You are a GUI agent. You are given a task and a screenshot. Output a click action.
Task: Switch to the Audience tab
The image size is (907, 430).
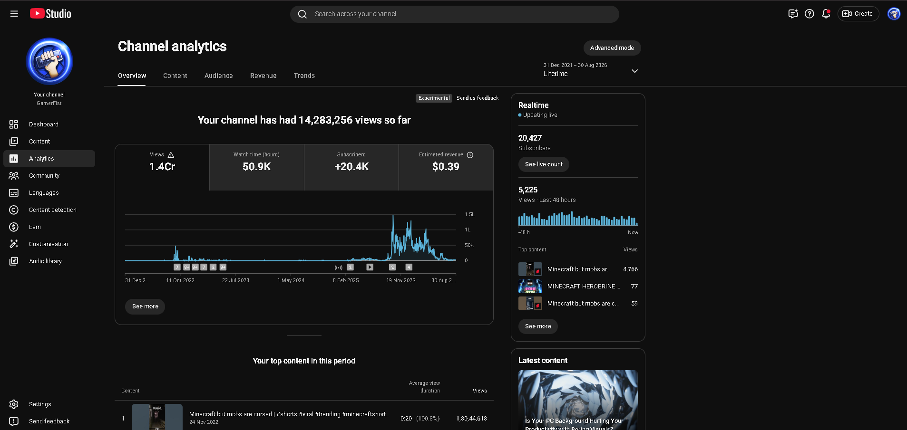click(x=219, y=76)
